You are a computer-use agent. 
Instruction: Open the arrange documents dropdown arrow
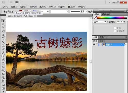[x=20, y=2]
